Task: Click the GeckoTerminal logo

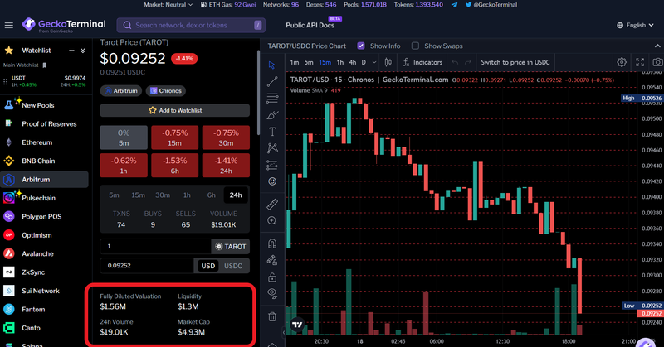Action: click(x=64, y=25)
